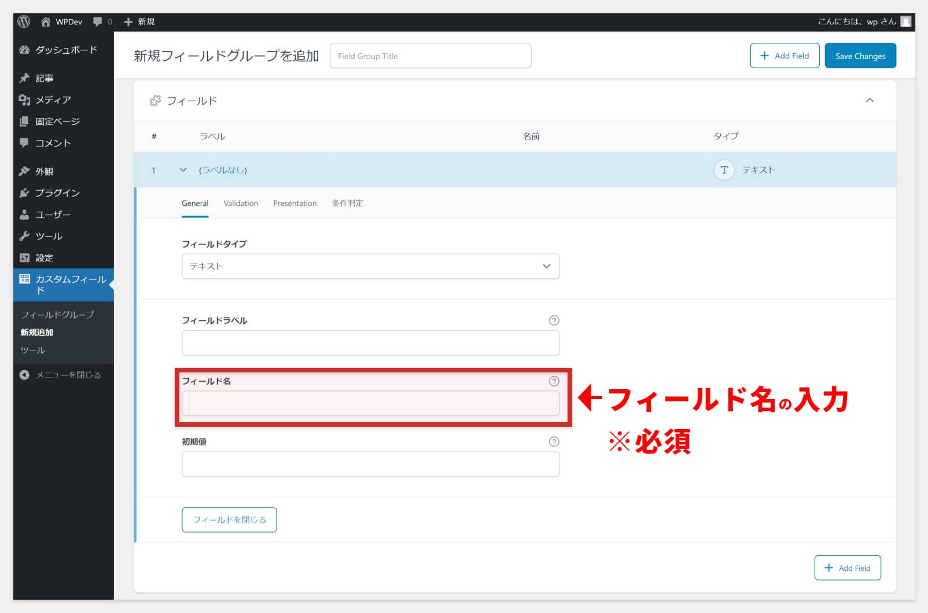The height and width of the screenshot is (613, 928).
Task: Focus the フィールドラベル input
Action: click(371, 343)
